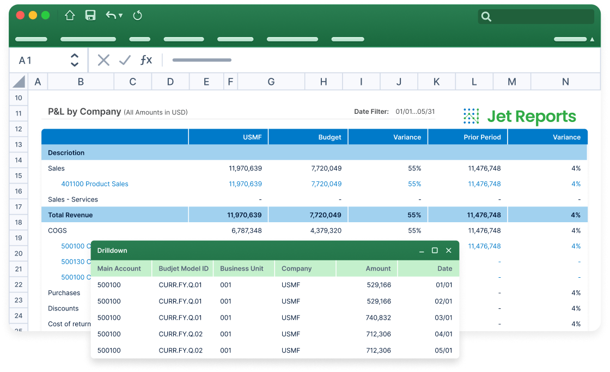
Task: Select row 15 header
Action: point(18,175)
